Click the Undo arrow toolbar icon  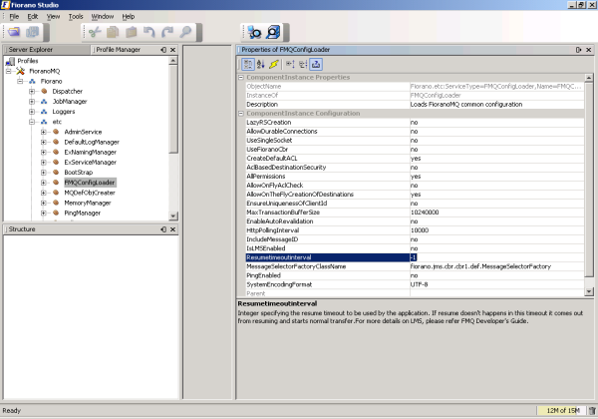point(149,32)
